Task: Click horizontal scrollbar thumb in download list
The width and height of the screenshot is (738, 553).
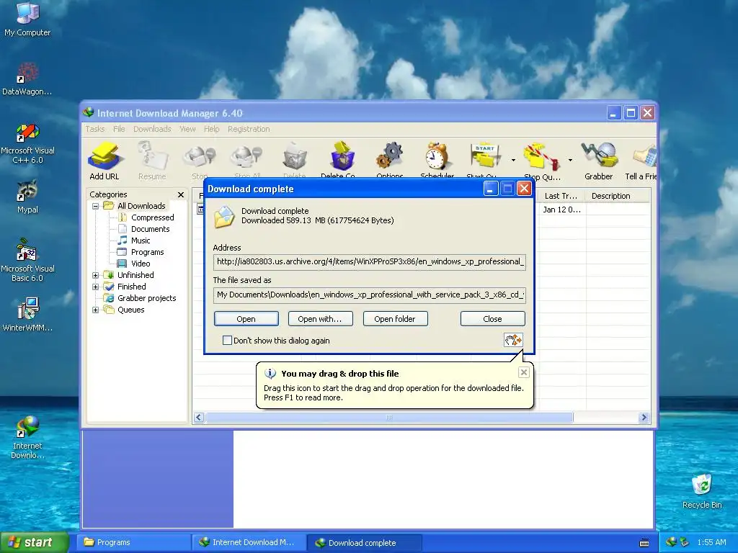Action: tap(389, 418)
